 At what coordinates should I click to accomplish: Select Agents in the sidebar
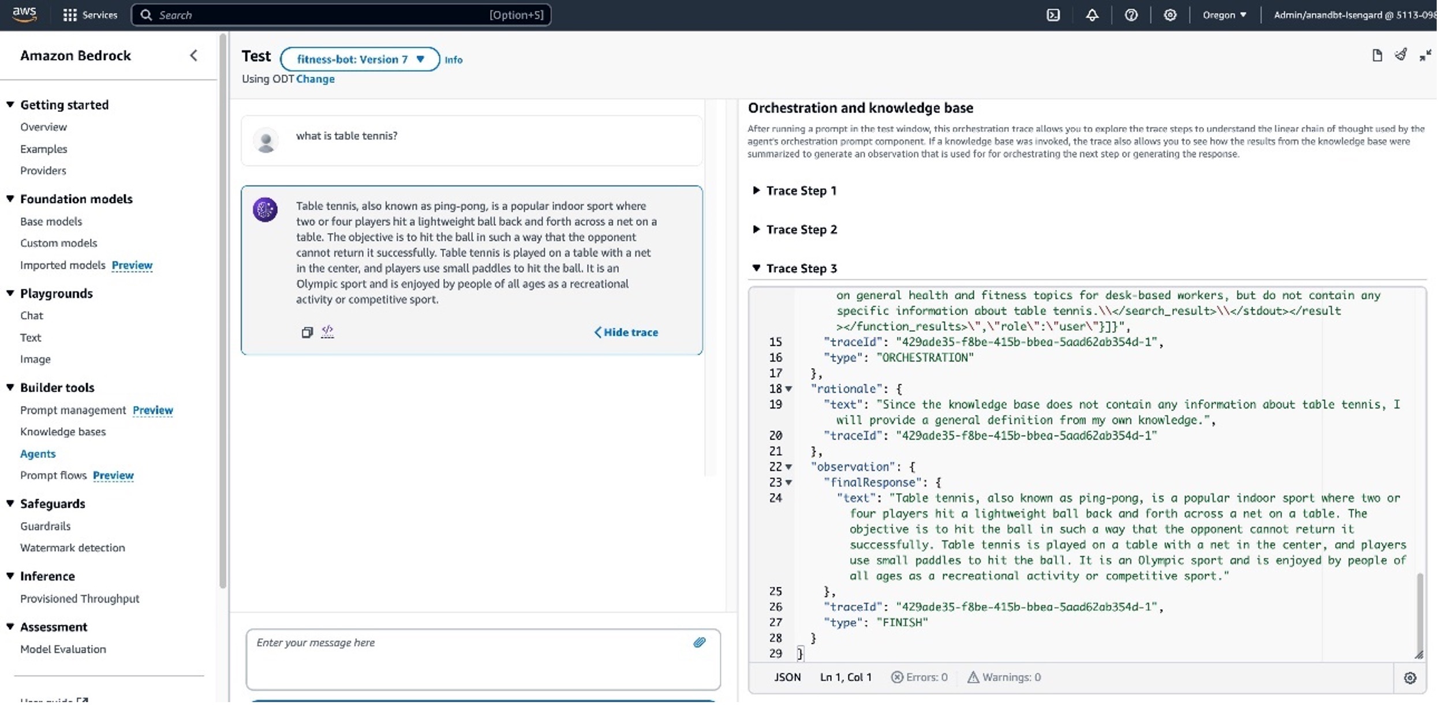(x=38, y=455)
